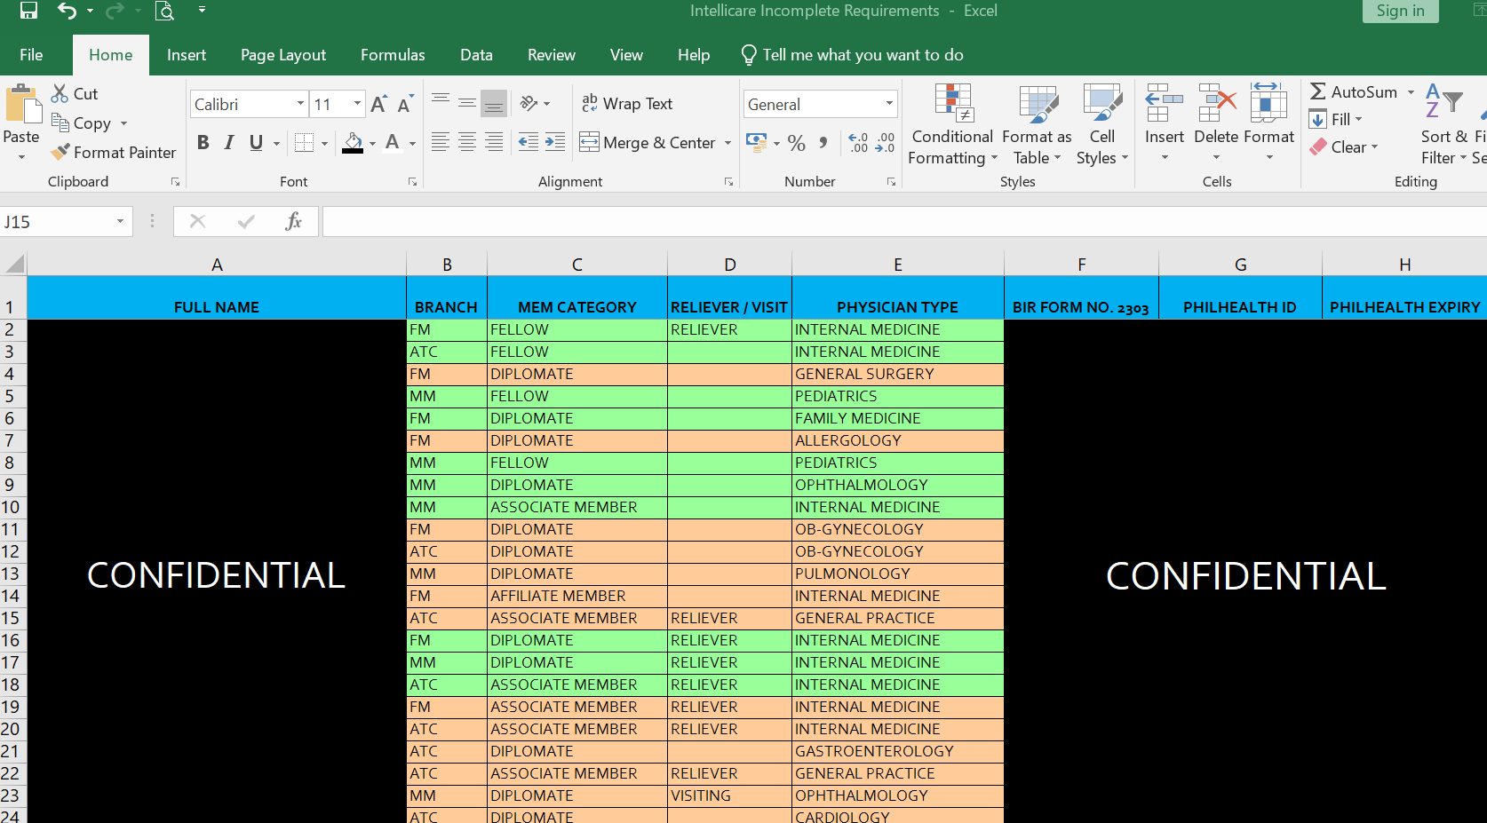Click the Insert Function fx button
Viewport: 1487px width, 823px height.
tap(293, 221)
